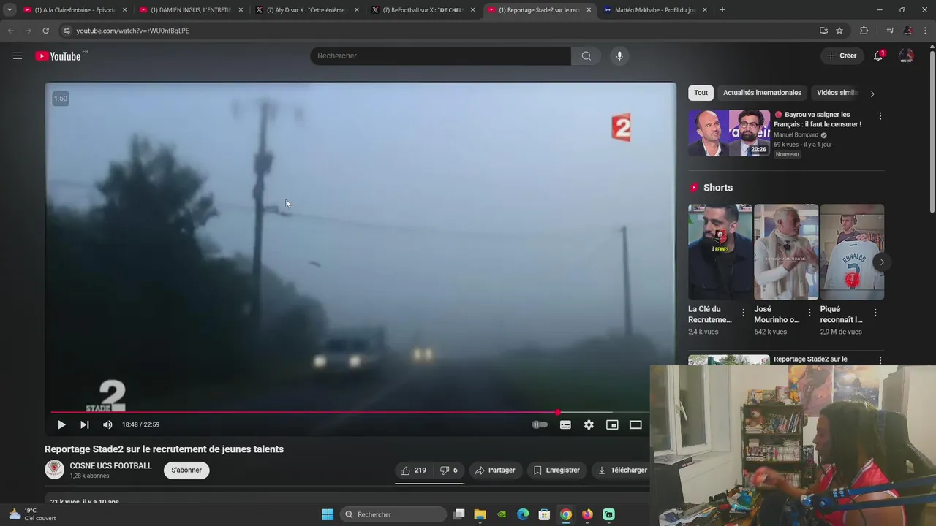Screen dimensions: 936x526
Task: Open Microsoft Edge from taskbar
Action: point(523,514)
